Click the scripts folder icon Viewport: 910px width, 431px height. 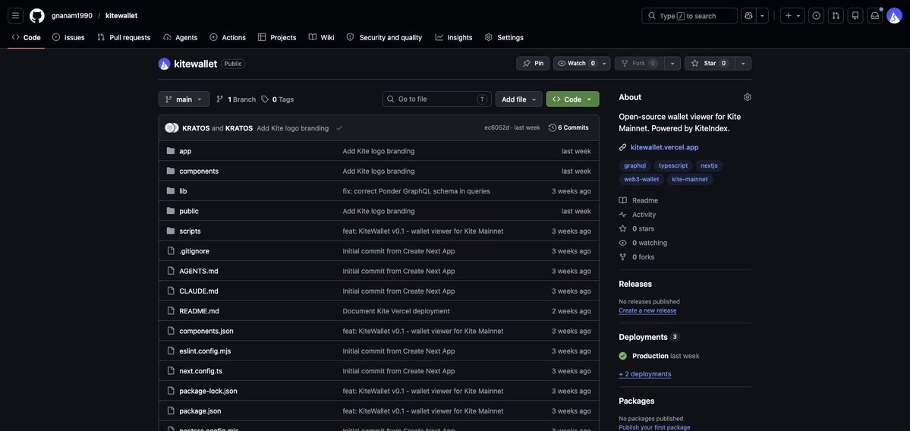pyautogui.click(x=171, y=231)
